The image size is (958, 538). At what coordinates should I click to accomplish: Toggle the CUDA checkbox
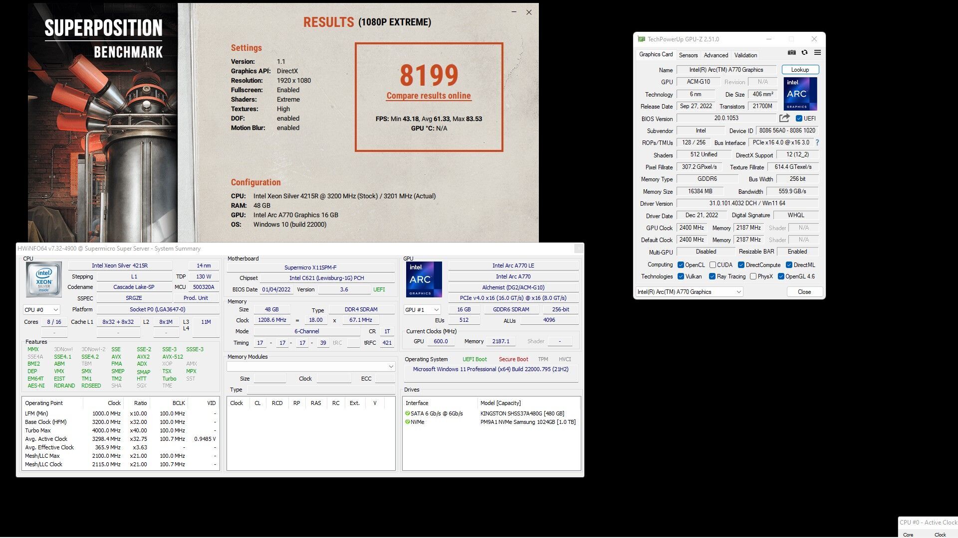point(713,265)
